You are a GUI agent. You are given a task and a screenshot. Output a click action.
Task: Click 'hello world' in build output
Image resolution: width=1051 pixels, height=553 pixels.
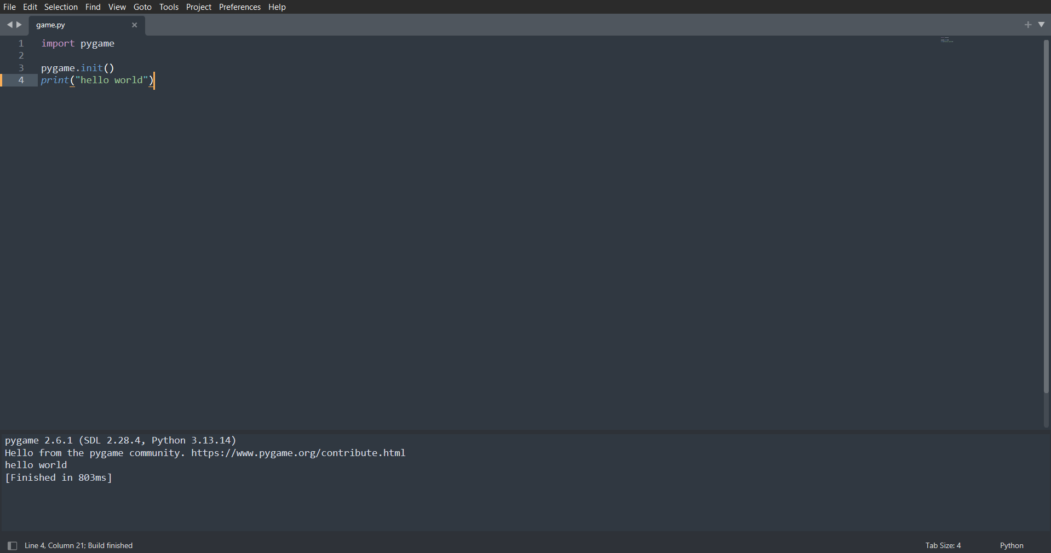point(36,465)
